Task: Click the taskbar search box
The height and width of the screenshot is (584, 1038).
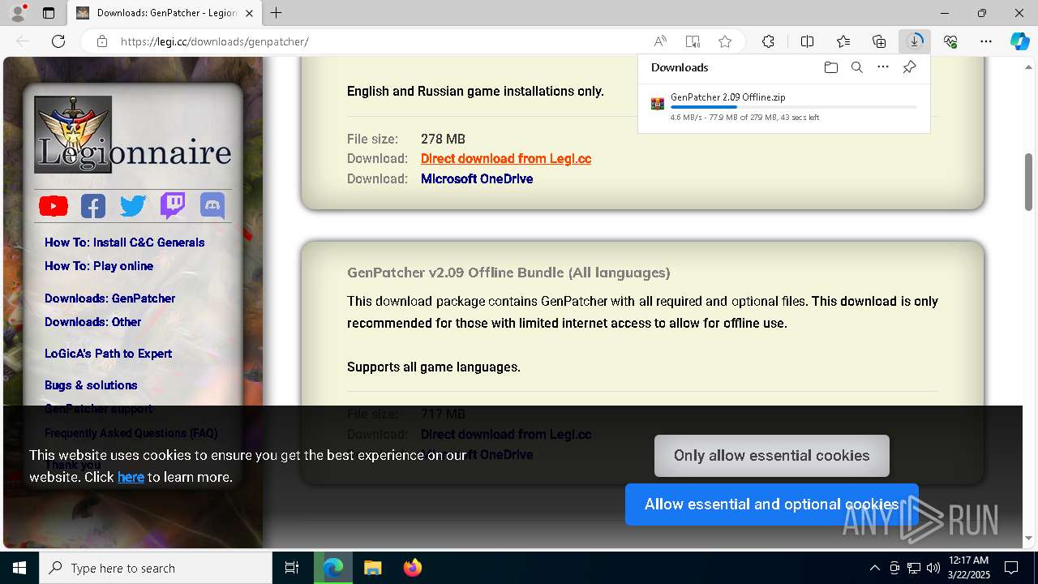Action: click(156, 568)
